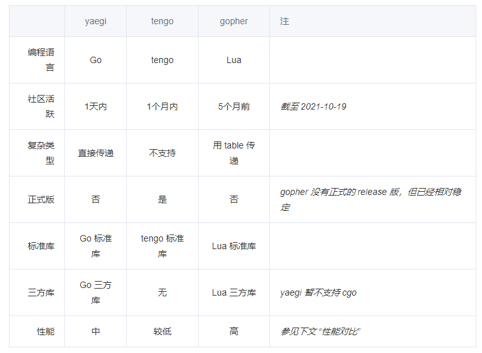482x353 pixels.
Task: Click the "用 table 传递" cell
Action: 234,153
